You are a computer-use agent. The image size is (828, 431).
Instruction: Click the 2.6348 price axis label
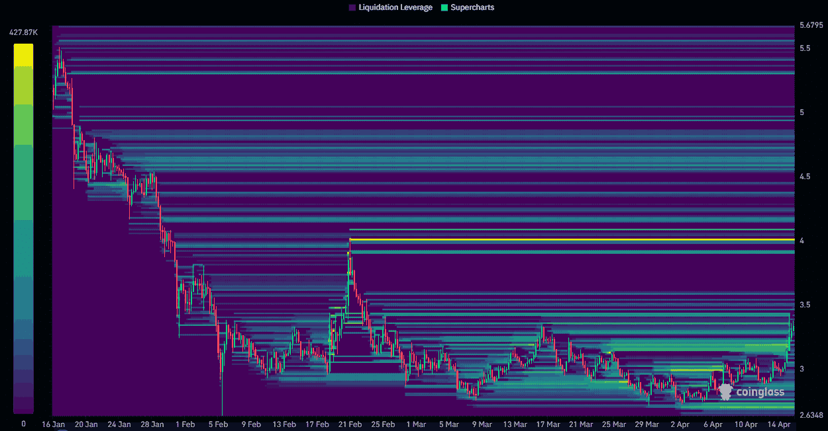(x=811, y=415)
